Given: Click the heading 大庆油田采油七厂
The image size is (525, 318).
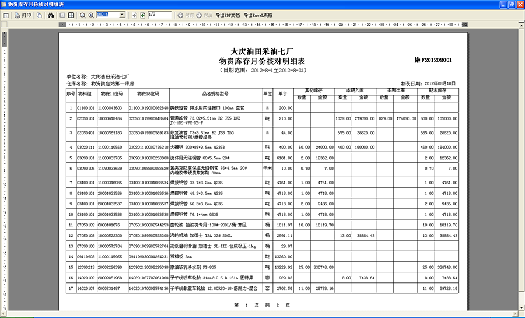Looking at the screenshot, I should coord(262,51).
